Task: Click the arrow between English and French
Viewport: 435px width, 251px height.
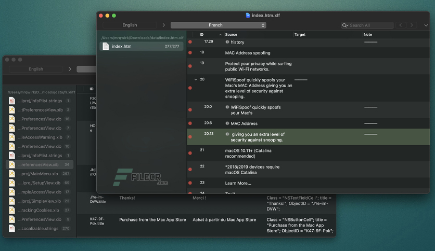Action: 164,25
